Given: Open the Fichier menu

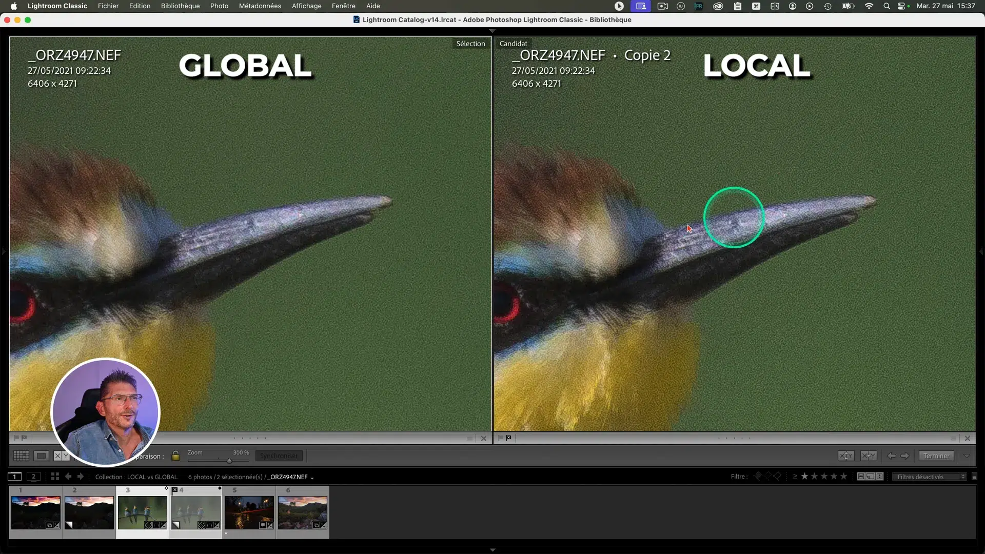Looking at the screenshot, I should coord(108,6).
